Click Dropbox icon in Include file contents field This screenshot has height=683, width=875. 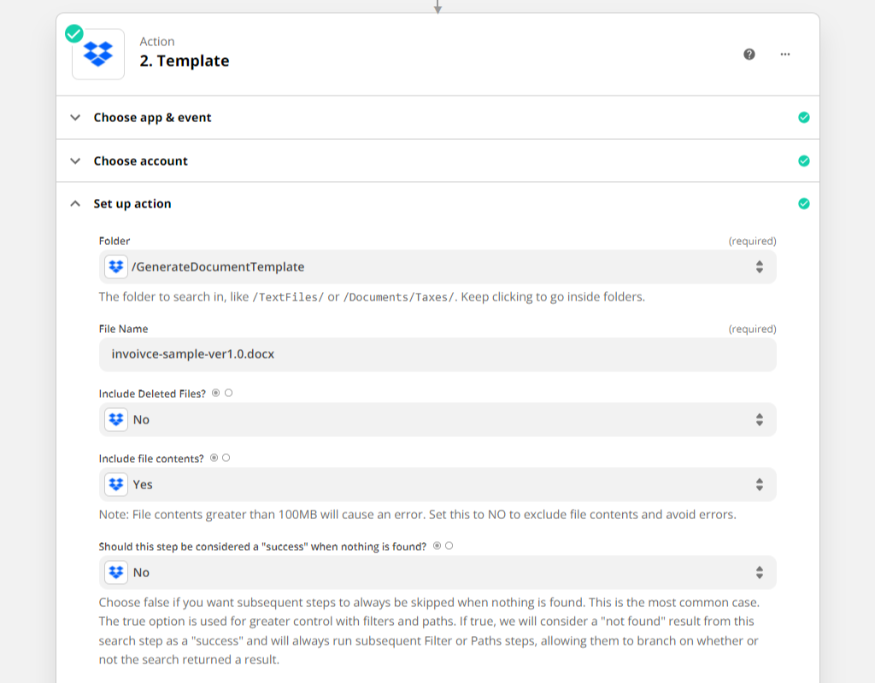[116, 484]
